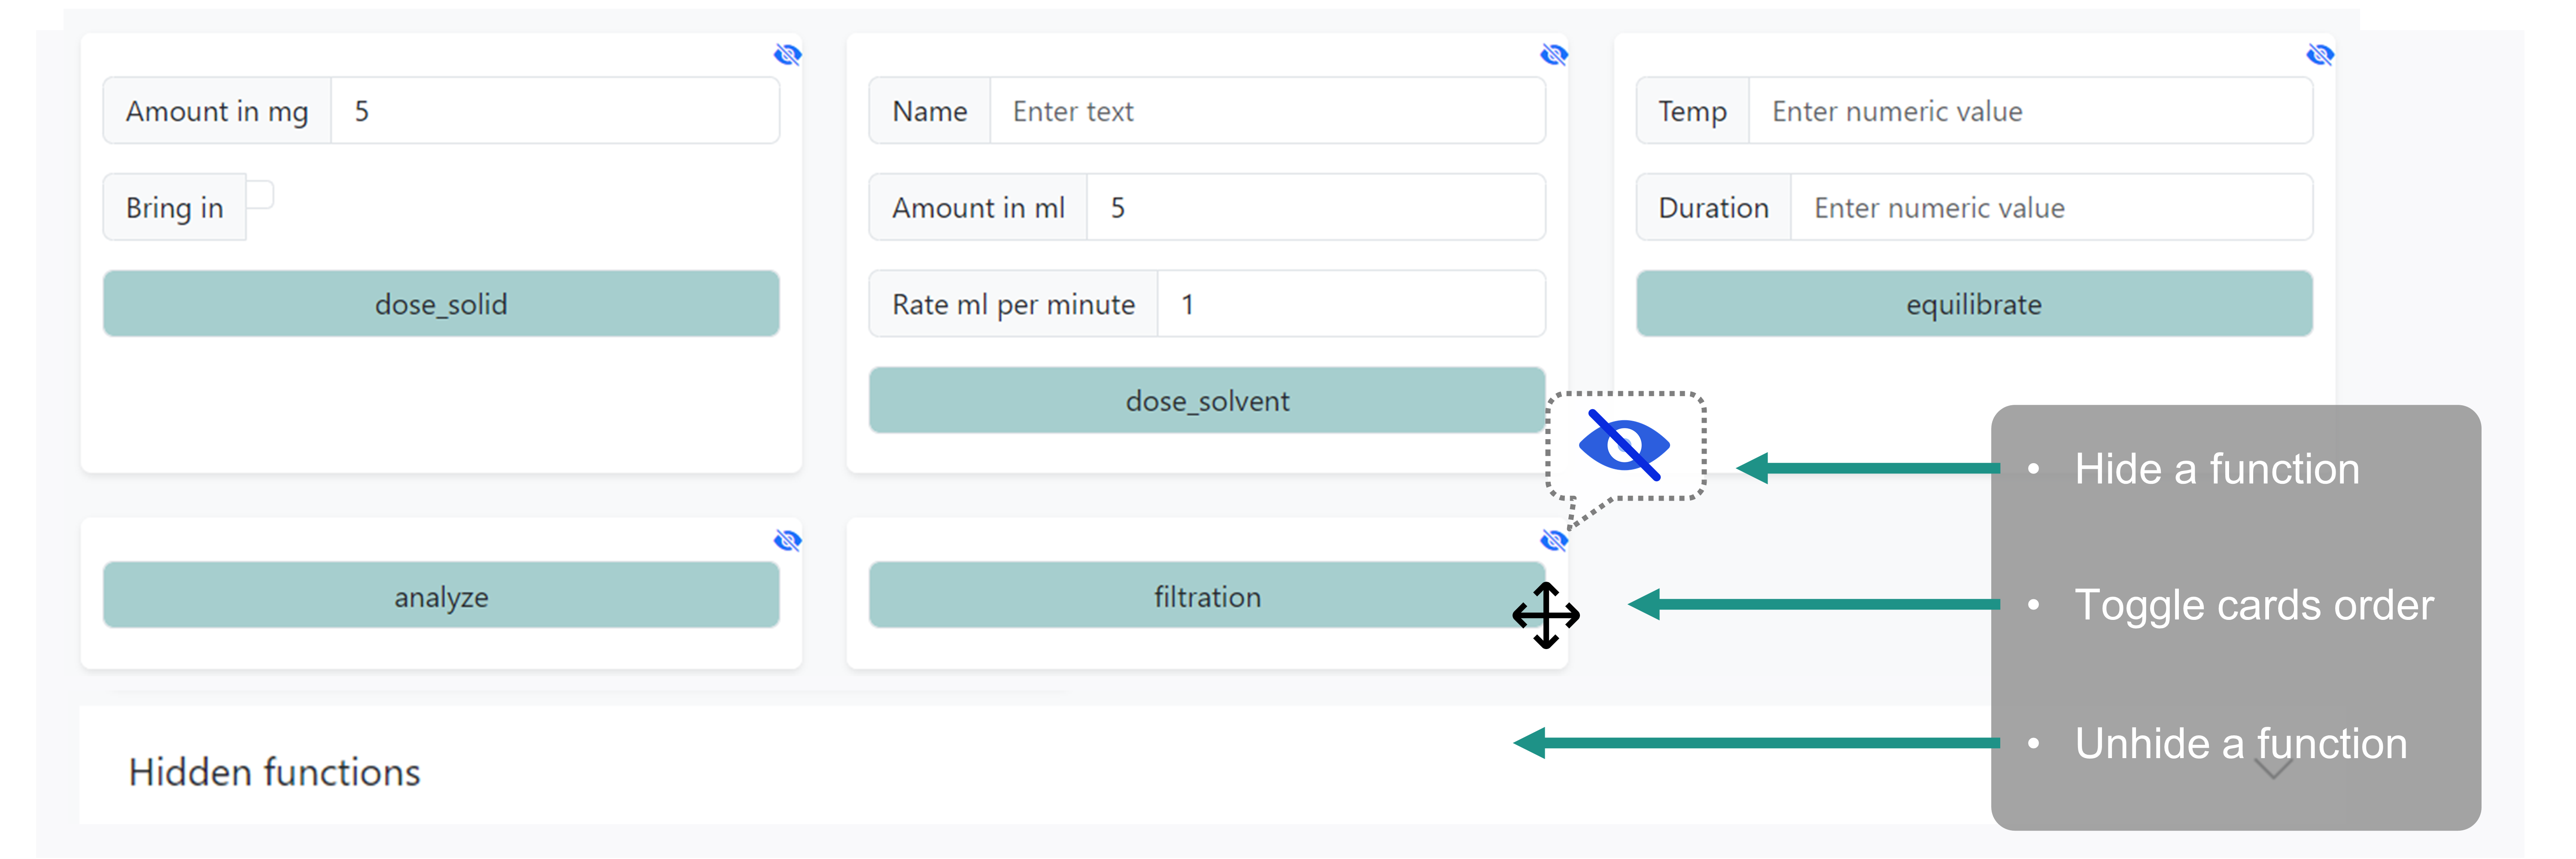Click the "Amount in mg" label
Screen dimensions: 2576x859
[x=217, y=111]
